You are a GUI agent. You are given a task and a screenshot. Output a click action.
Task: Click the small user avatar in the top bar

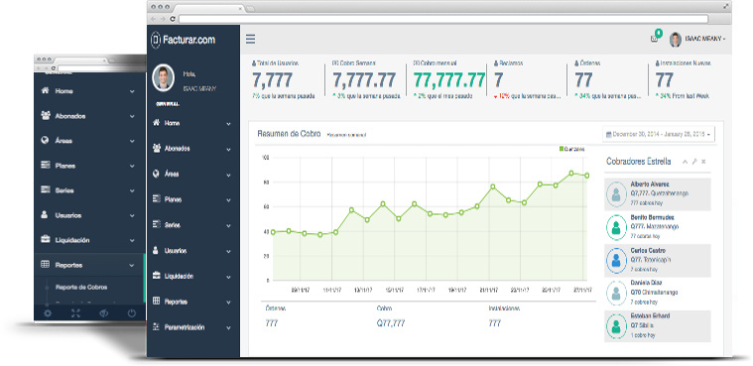point(676,40)
